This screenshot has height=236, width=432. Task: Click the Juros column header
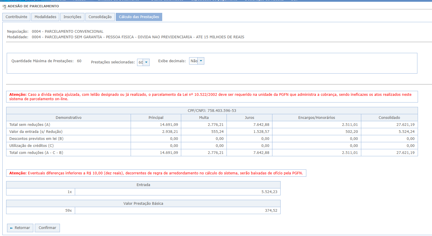pyautogui.click(x=250, y=118)
